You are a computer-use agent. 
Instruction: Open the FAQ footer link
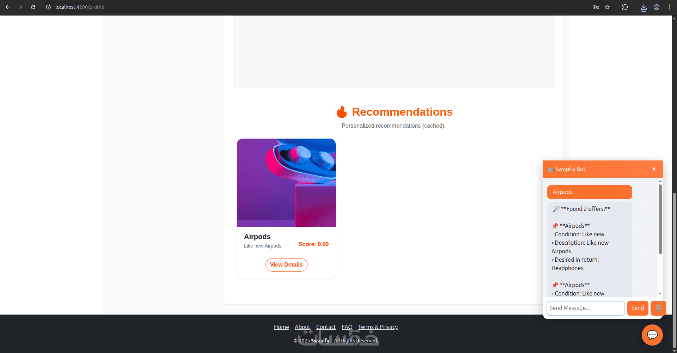[347, 327]
